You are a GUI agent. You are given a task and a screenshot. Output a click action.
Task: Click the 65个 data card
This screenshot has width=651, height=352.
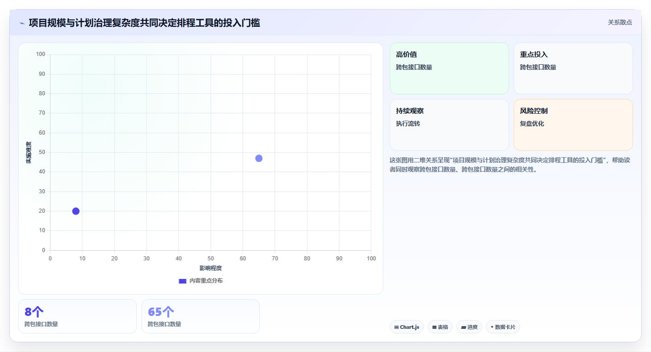point(201,316)
